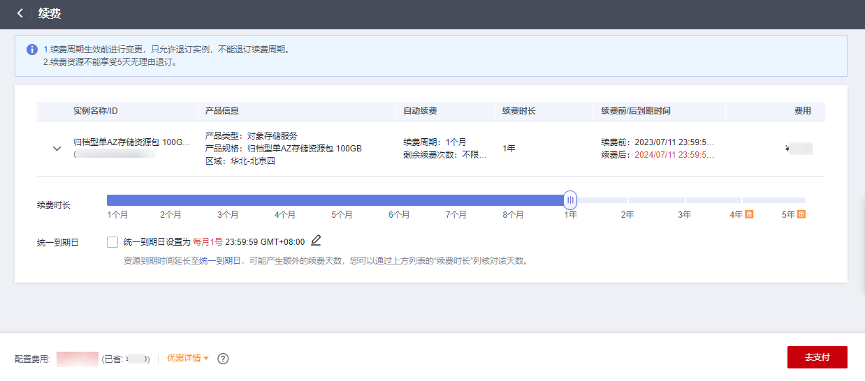
Task: Click the gift icon next to 4年
Action: (749, 214)
